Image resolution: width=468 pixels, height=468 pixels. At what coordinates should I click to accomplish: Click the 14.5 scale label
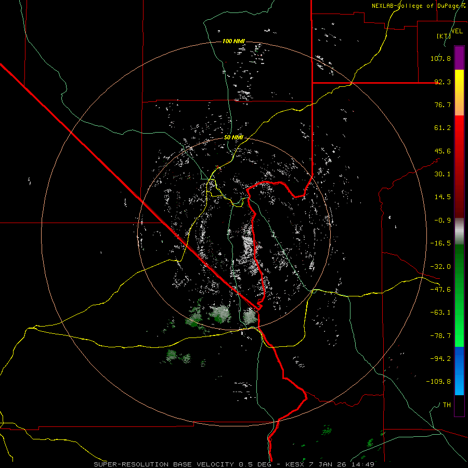tap(443, 197)
